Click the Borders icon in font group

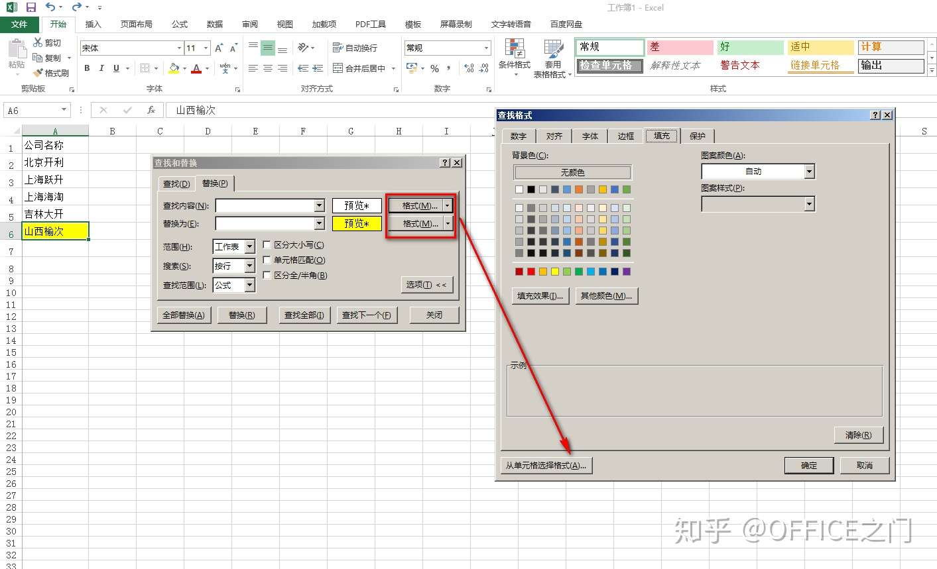[x=145, y=68]
